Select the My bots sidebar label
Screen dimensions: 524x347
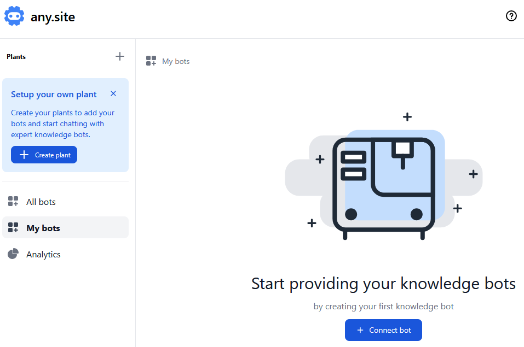click(x=43, y=228)
